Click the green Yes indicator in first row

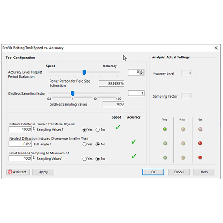165,129
